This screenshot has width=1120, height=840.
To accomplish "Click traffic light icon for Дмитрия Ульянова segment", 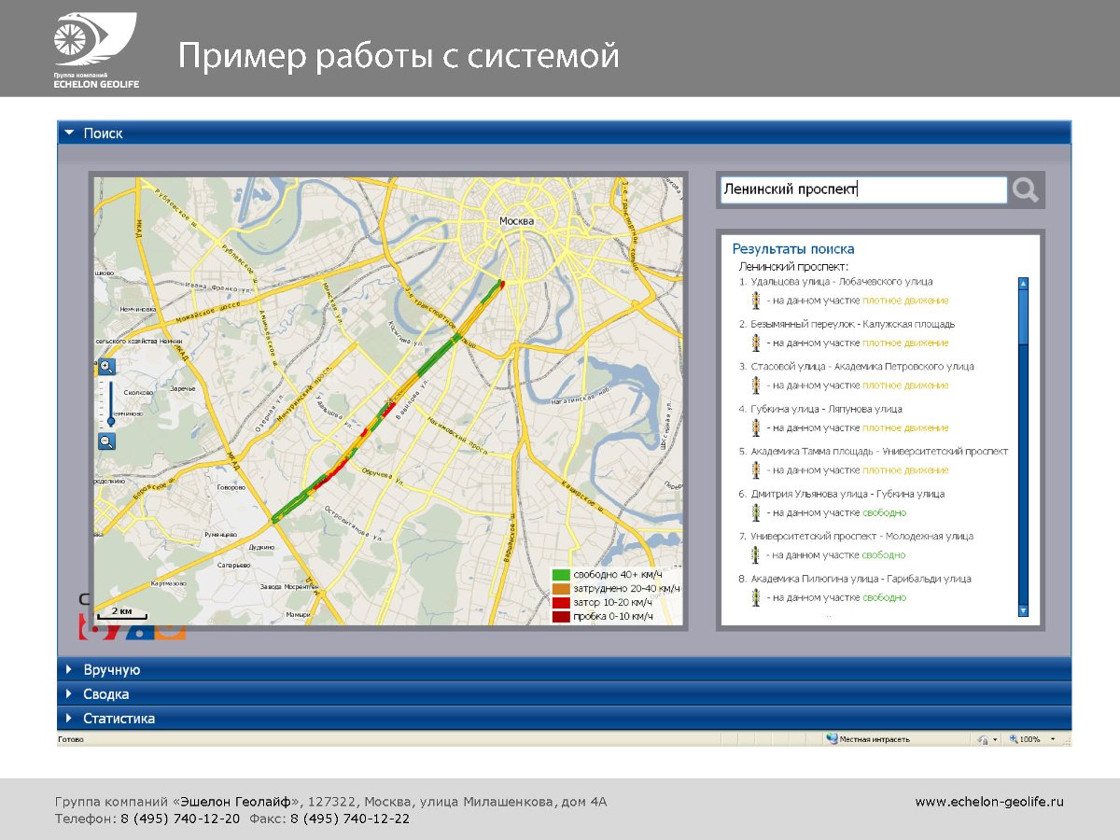I will pyautogui.click(x=756, y=512).
